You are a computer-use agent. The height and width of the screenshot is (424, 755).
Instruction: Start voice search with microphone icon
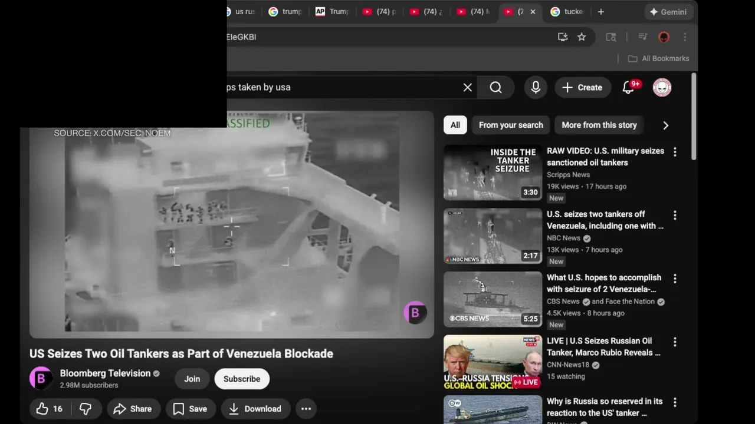(536, 87)
